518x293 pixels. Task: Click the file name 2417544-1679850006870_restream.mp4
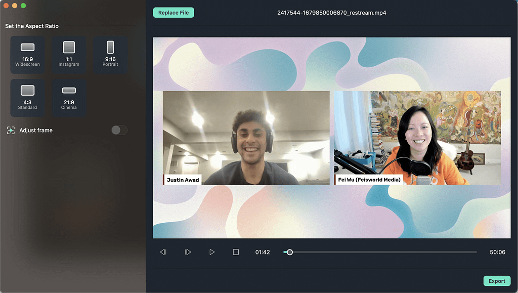[332, 13]
